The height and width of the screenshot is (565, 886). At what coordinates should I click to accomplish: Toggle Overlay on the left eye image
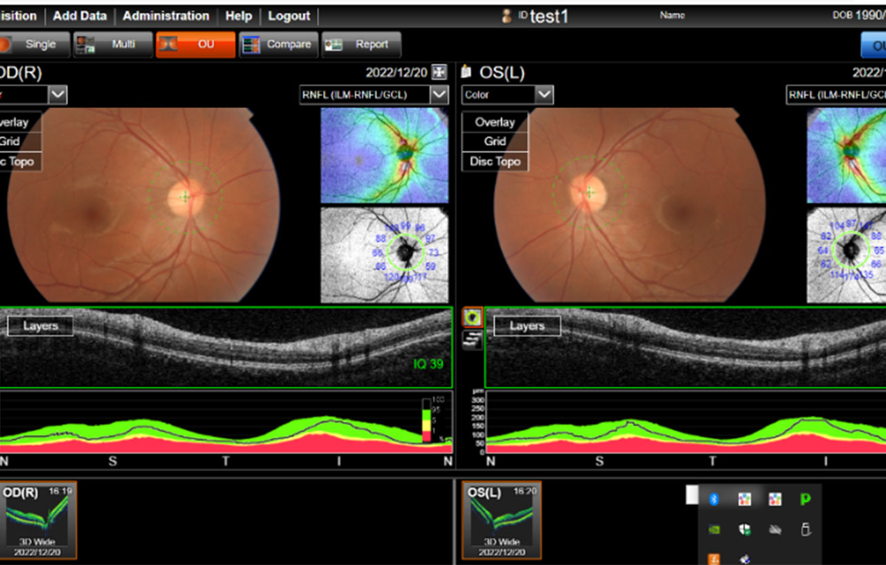click(495, 122)
